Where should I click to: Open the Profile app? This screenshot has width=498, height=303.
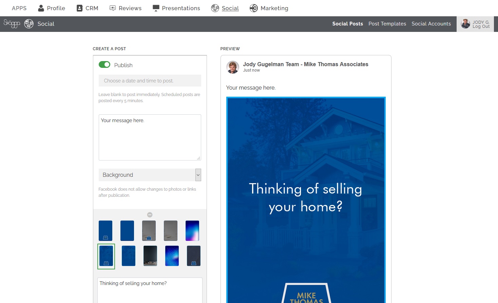click(52, 8)
